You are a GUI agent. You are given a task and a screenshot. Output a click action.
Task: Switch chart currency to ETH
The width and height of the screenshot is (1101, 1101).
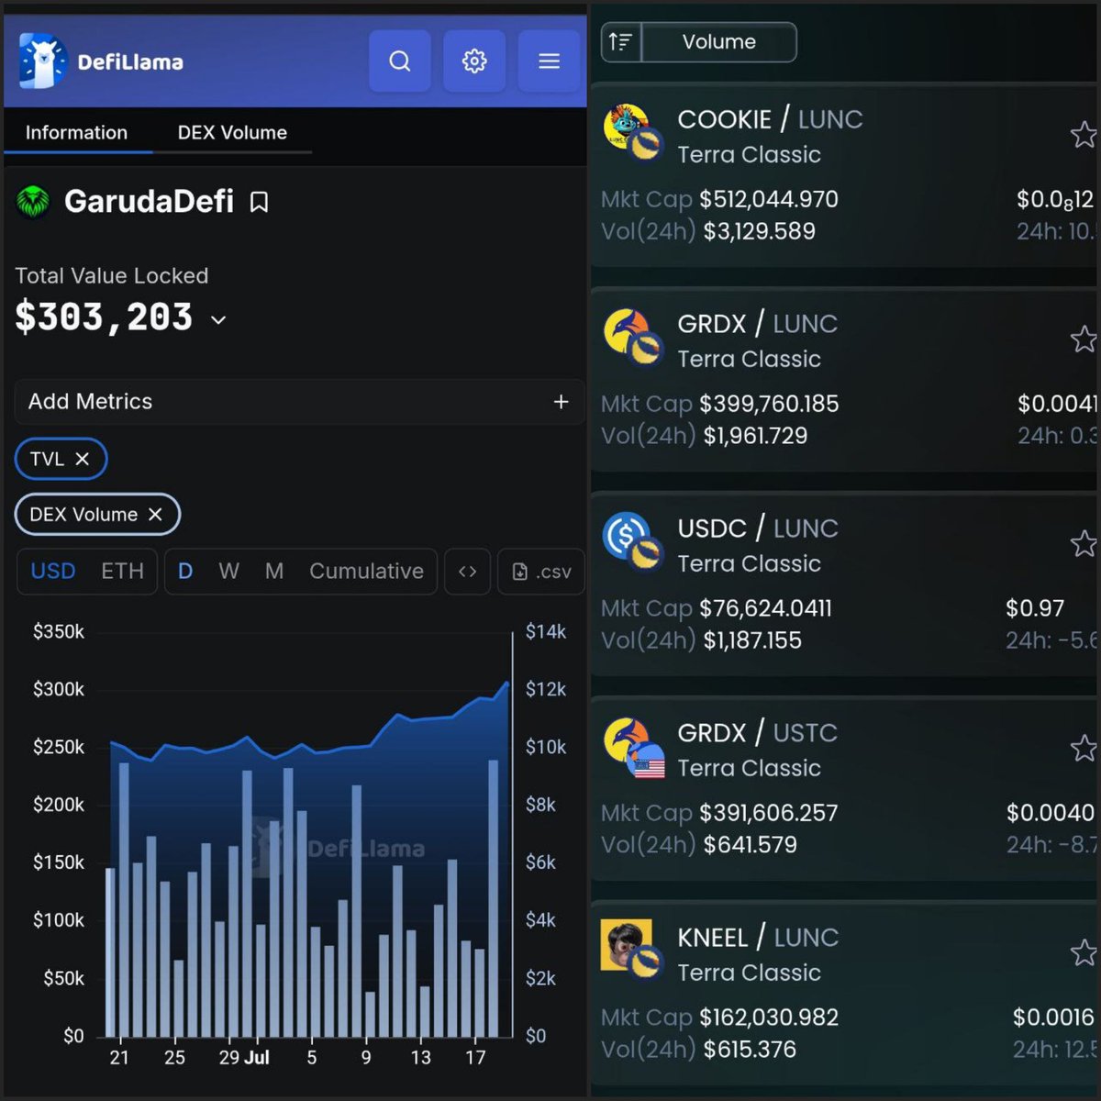click(122, 572)
